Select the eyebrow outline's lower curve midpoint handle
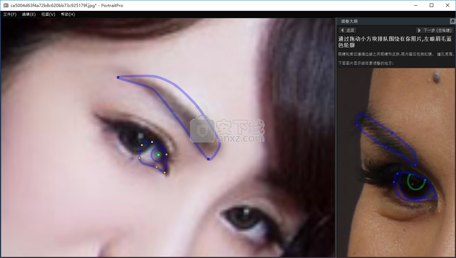 173,113
